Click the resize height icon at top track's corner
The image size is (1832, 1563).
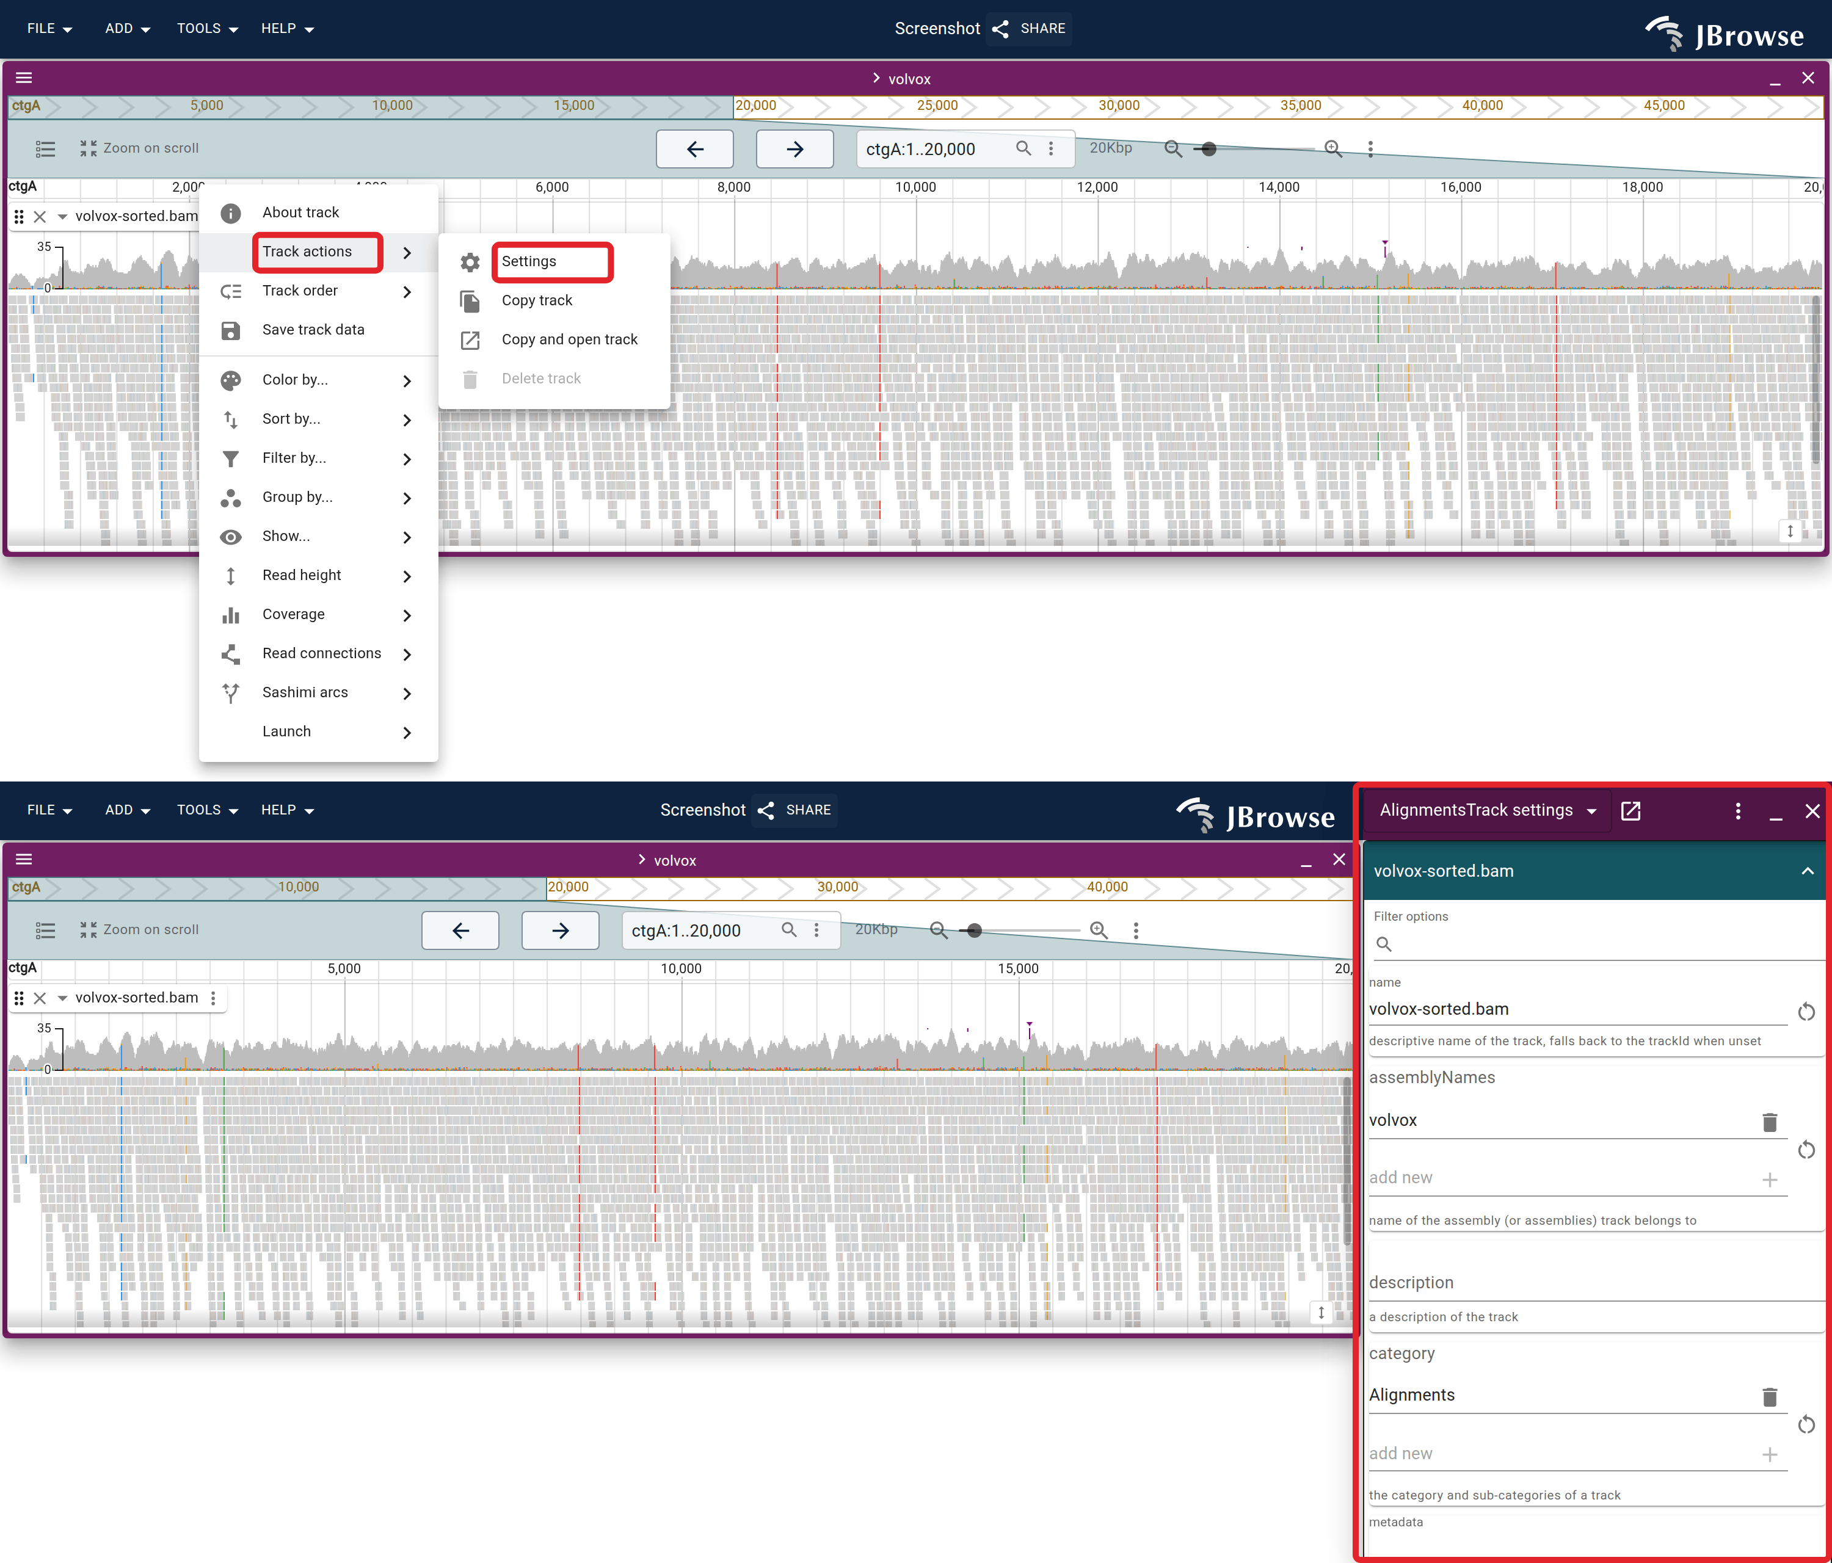[x=1790, y=531]
